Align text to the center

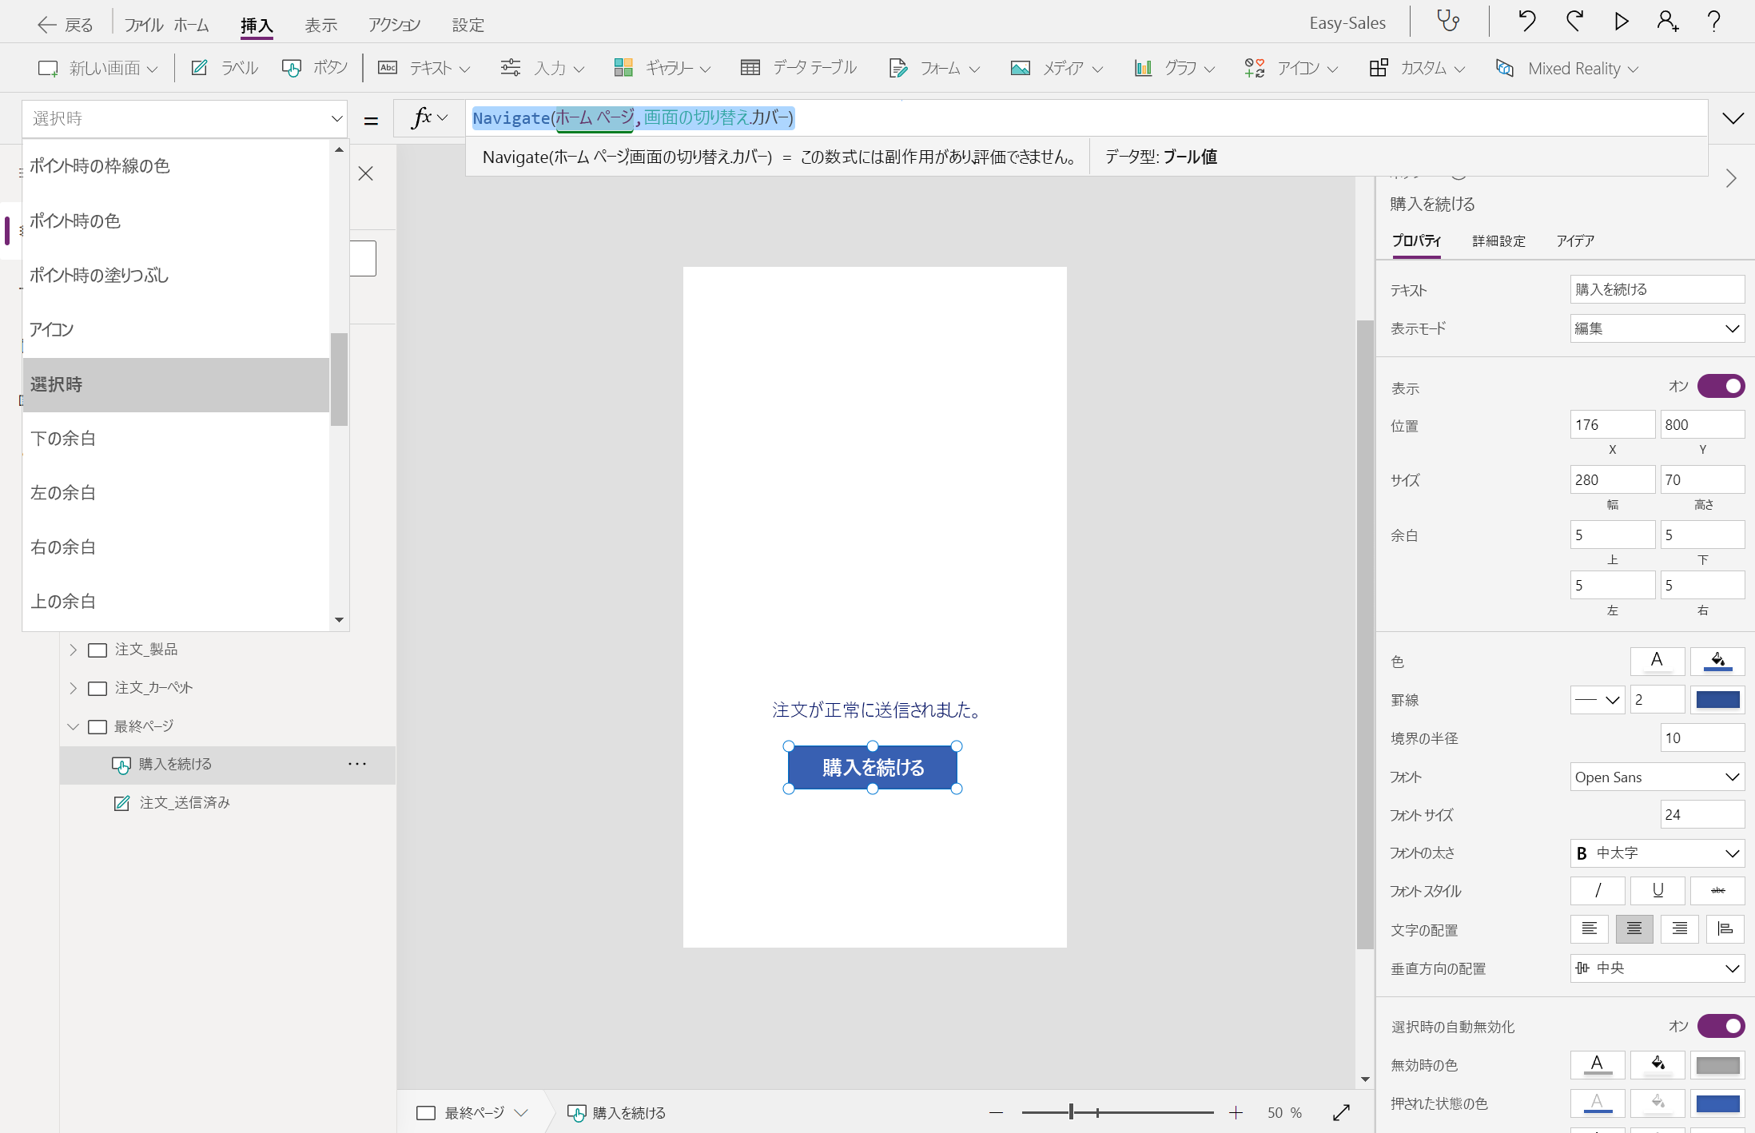pyautogui.click(x=1634, y=928)
